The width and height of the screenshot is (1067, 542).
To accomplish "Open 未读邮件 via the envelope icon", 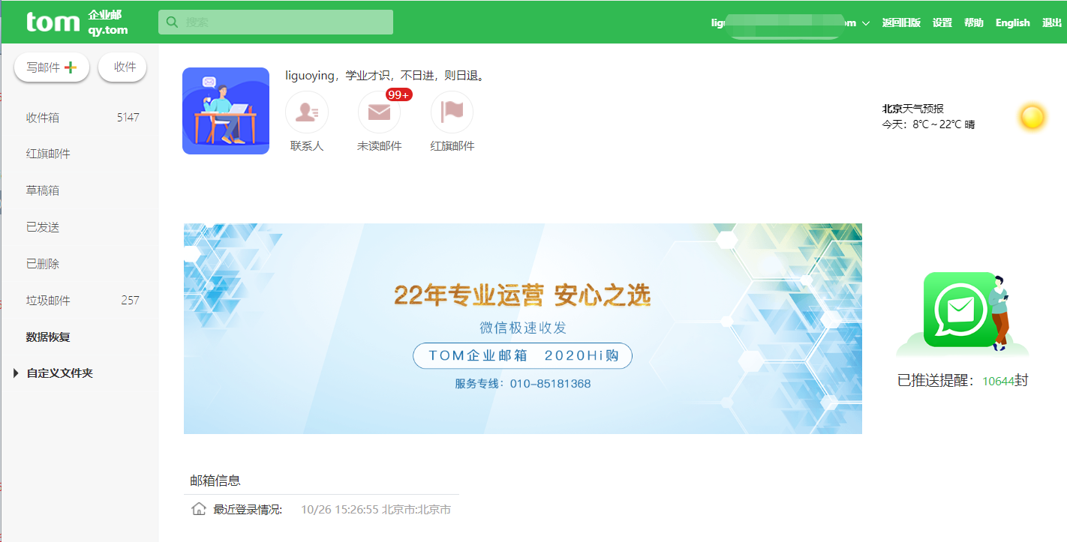I will 379,113.
